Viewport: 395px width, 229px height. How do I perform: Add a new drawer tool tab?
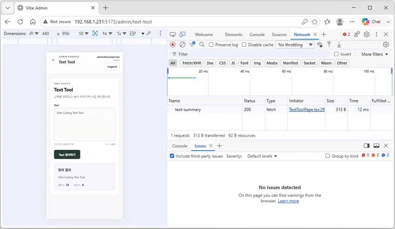click(220, 146)
